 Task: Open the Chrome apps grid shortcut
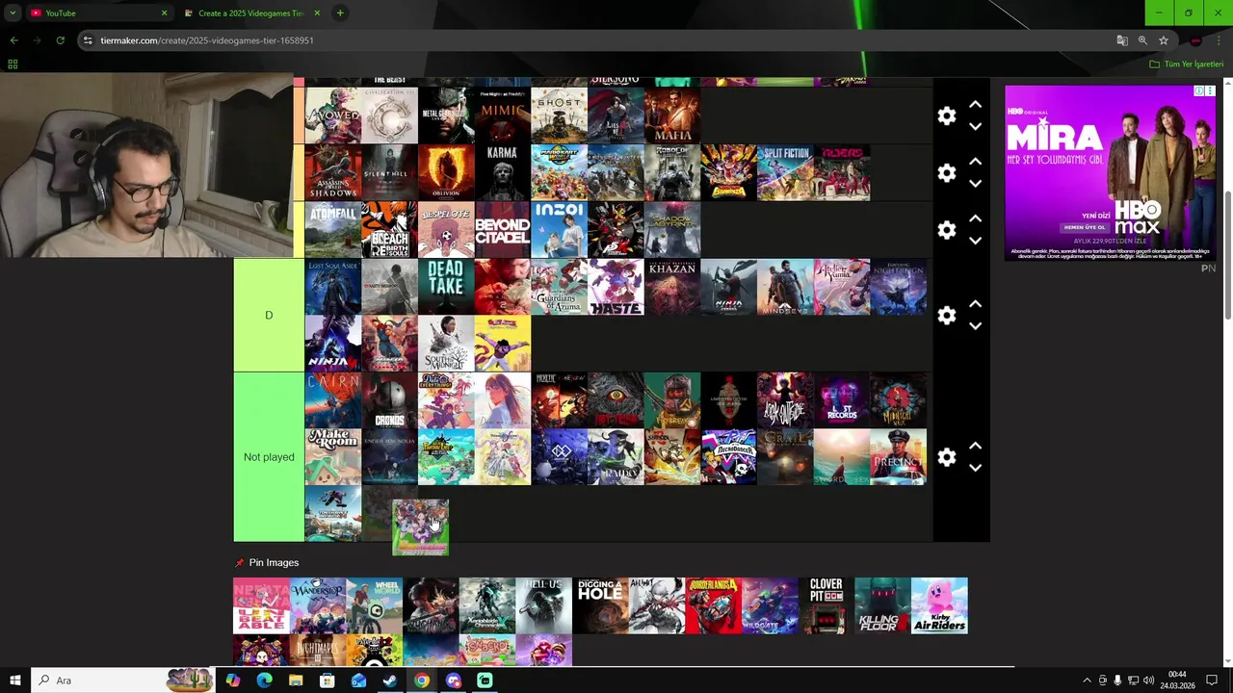pos(13,64)
